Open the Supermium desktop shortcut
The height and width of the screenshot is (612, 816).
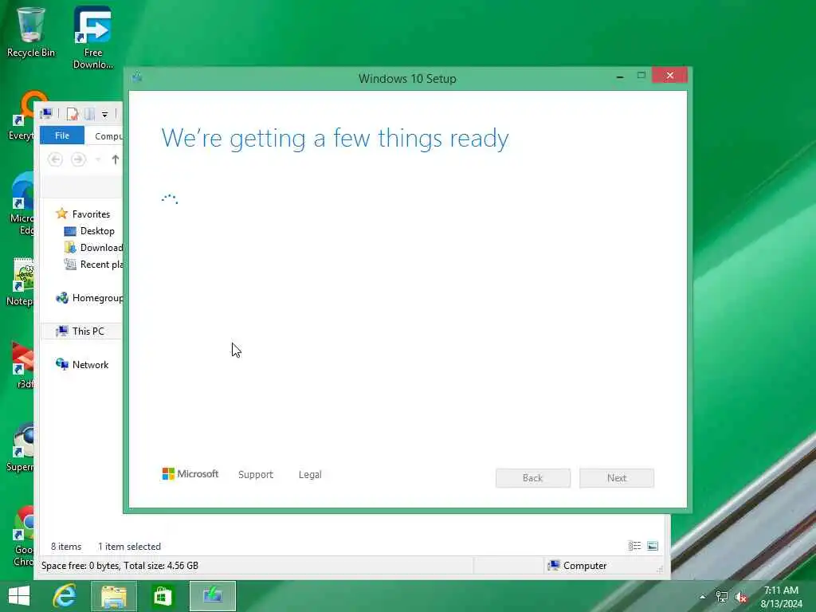pyautogui.click(x=21, y=448)
